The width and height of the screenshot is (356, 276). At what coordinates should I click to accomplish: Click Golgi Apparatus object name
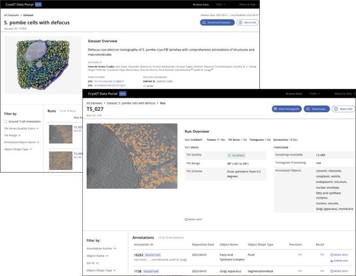230,271
